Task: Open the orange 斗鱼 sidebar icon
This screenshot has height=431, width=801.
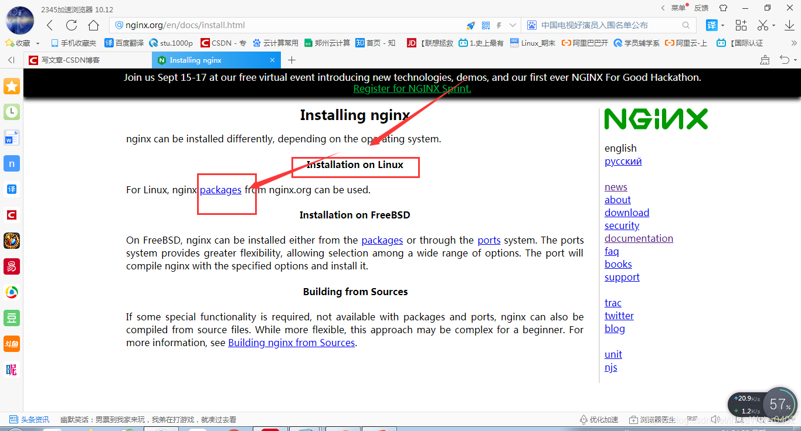Action: [x=12, y=344]
